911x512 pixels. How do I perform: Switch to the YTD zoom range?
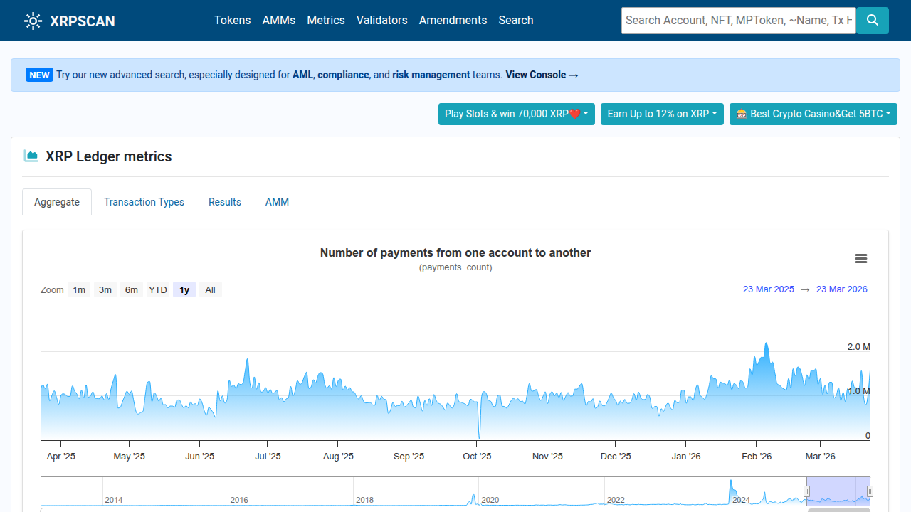157,289
